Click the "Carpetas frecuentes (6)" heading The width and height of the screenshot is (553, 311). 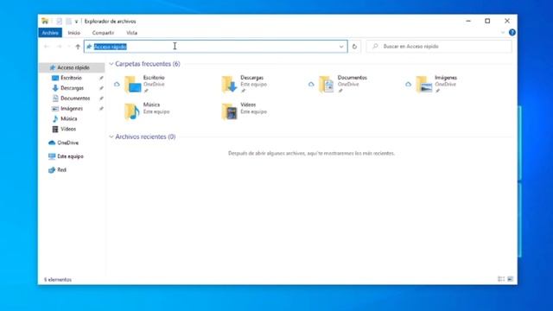pos(148,64)
